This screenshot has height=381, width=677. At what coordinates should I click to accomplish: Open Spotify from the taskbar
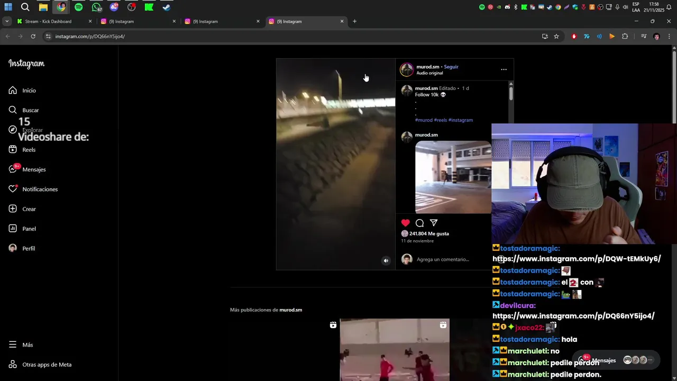pos(78,7)
